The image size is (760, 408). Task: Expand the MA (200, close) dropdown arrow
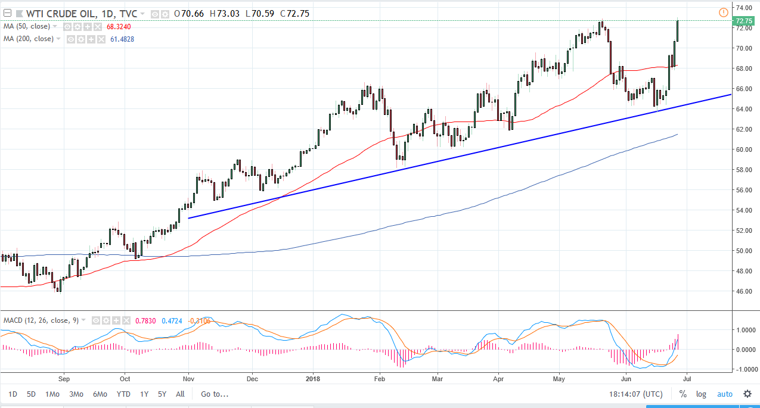point(58,39)
